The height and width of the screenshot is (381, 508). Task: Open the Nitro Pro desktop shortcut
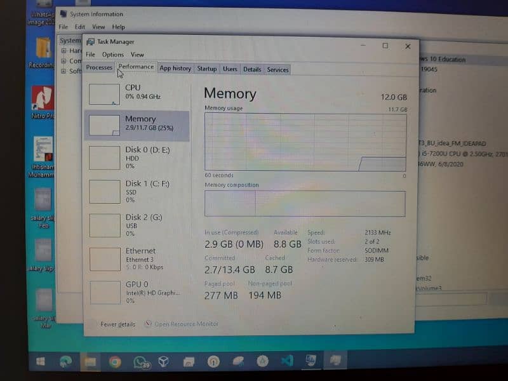[42, 102]
